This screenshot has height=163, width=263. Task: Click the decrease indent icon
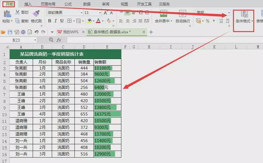coord(141,13)
